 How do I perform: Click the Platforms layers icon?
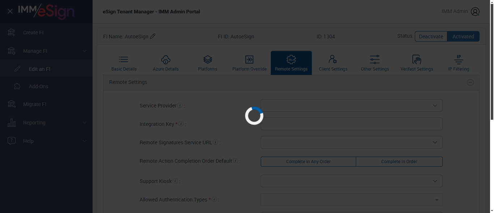208,59
